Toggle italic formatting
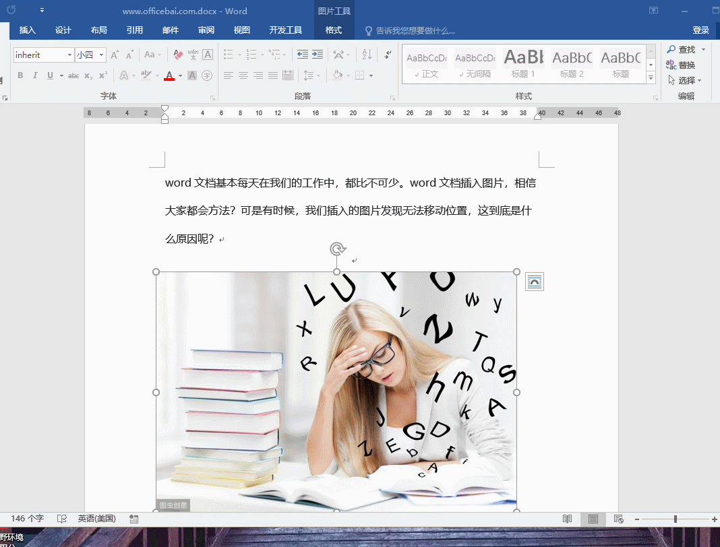 tap(36, 75)
